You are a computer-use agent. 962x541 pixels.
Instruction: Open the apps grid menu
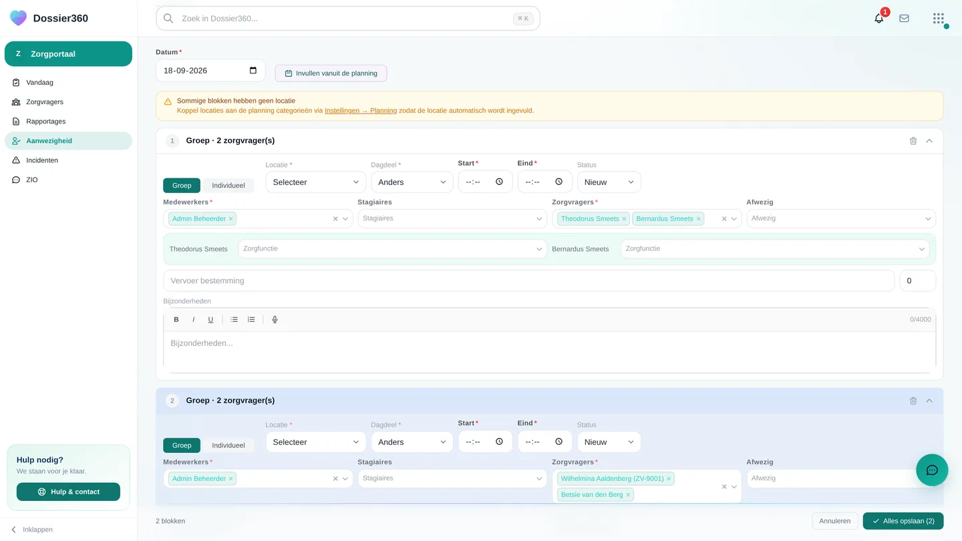[939, 19]
